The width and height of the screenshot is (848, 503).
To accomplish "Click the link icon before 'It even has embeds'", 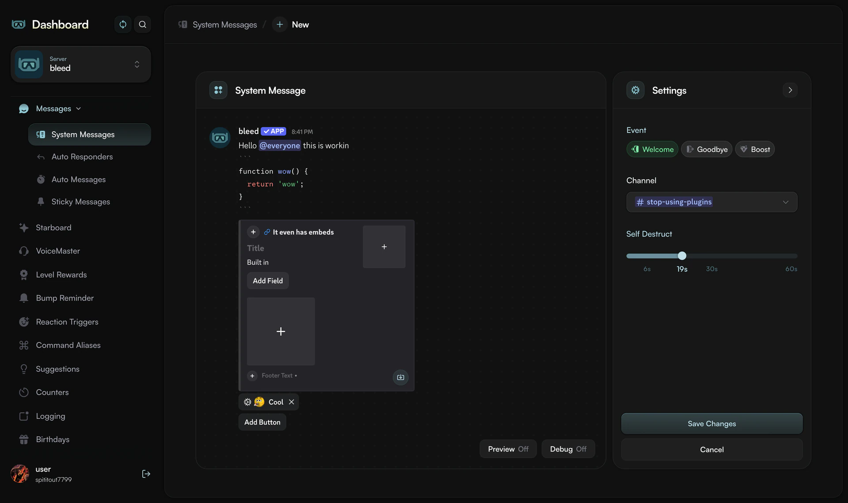I will tap(267, 232).
